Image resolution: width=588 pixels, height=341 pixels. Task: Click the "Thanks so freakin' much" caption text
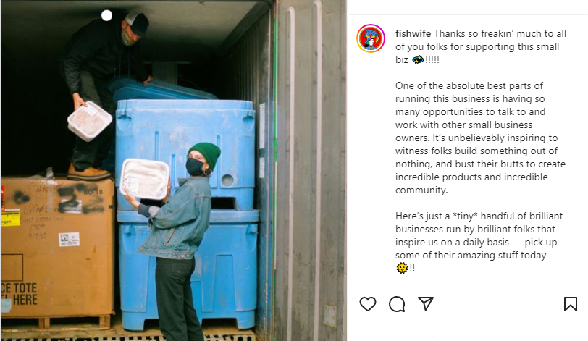pos(500,46)
